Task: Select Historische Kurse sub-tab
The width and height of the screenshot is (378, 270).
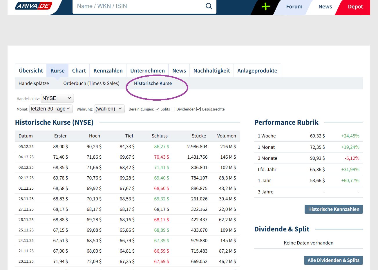Action: point(153,83)
